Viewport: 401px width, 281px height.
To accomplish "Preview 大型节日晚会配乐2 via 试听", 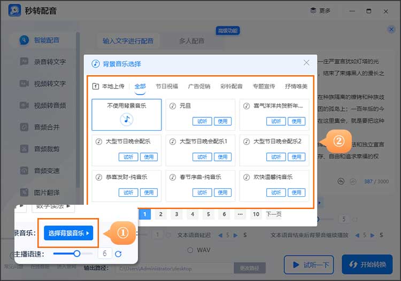I will click(x=276, y=157).
